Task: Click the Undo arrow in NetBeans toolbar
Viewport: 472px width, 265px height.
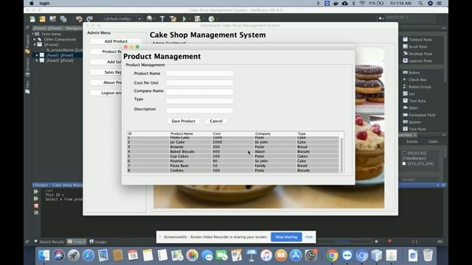Action: [x=79, y=19]
